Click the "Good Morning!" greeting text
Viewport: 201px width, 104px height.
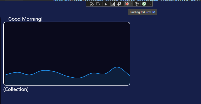point(25,19)
